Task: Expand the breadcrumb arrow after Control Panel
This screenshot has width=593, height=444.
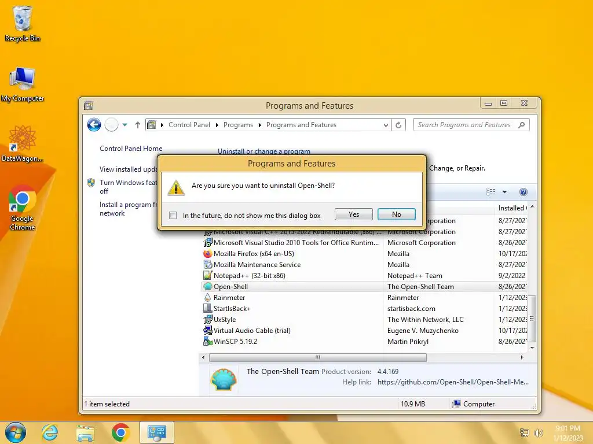Action: pos(217,125)
